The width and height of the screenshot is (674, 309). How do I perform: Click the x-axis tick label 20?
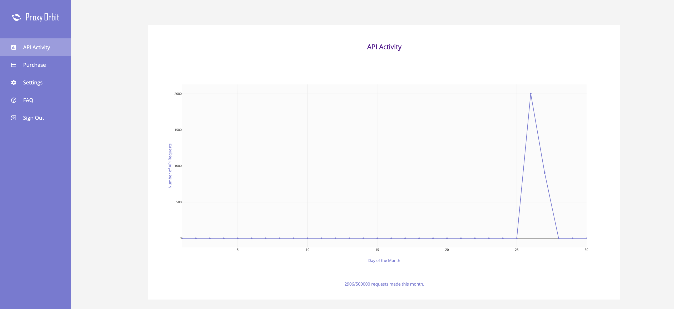[447, 250]
